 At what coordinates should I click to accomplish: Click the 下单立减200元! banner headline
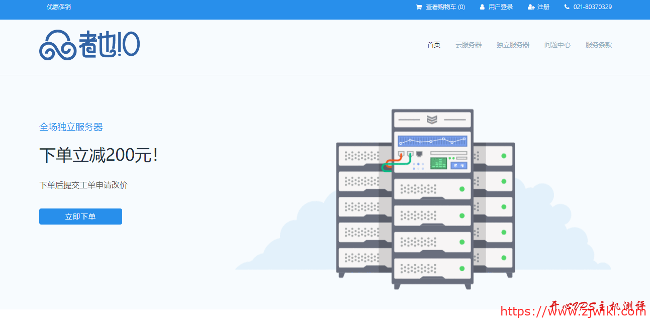pyautogui.click(x=99, y=155)
